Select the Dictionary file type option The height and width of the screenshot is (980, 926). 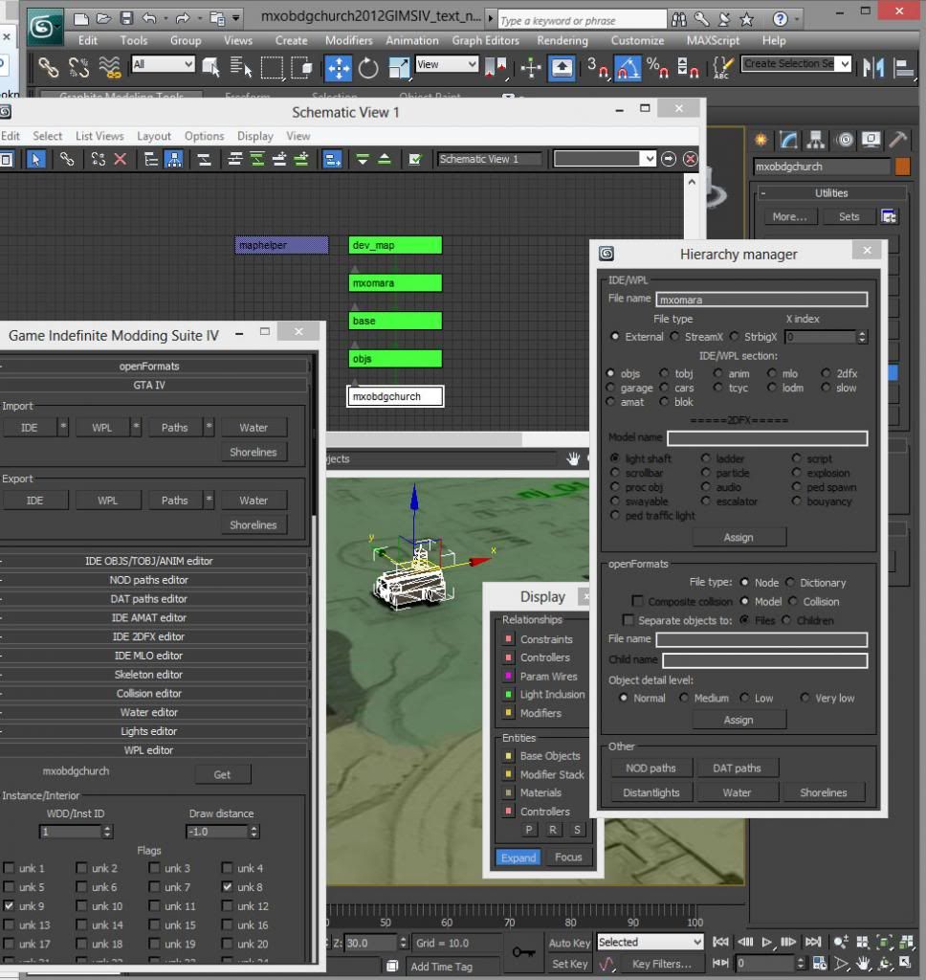click(790, 583)
